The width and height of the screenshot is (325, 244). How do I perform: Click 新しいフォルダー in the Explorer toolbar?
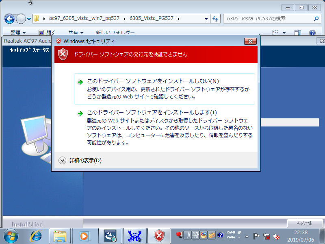[x=115, y=33]
